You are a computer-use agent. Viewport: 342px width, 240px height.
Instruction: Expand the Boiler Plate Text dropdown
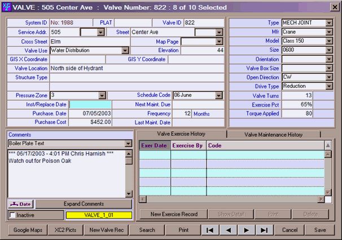[x=129, y=144]
